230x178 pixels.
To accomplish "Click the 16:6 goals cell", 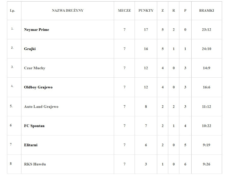I will 206,87.
